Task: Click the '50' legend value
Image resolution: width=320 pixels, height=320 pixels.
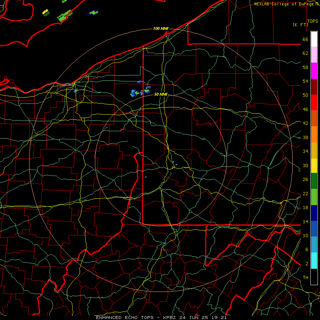Action: point(305,95)
